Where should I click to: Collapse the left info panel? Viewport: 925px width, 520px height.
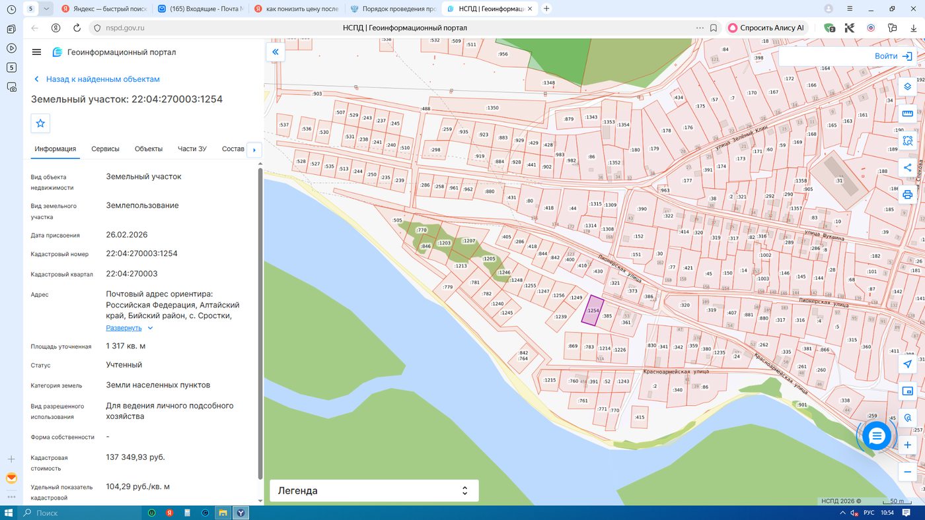click(x=275, y=51)
